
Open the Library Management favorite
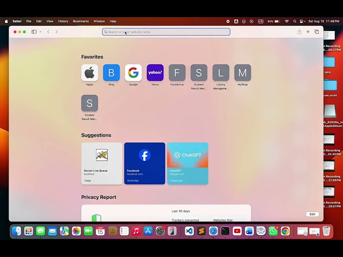pos(221,73)
